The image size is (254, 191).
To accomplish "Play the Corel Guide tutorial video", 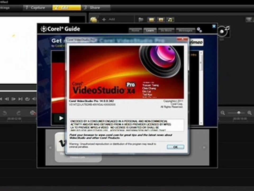I will point(61,118).
